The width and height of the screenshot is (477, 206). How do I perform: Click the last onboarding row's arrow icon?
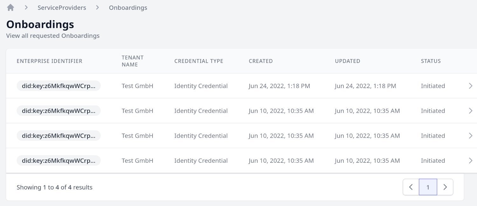(471, 160)
